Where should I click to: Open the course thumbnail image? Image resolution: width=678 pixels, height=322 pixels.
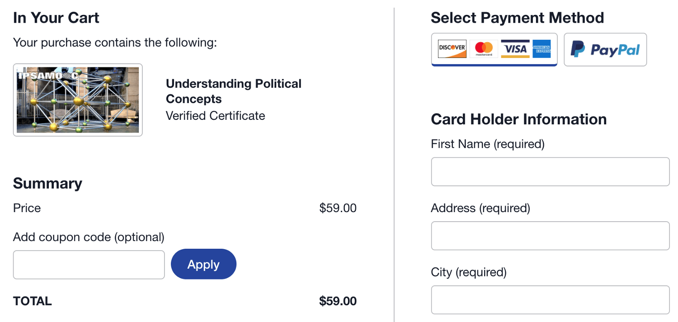(x=78, y=100)
